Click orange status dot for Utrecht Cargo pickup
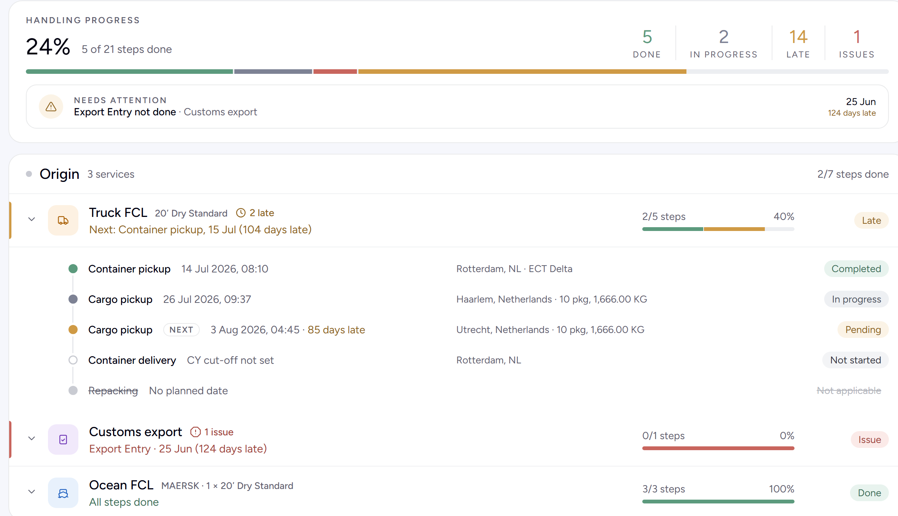This screenshot has height=516, width=898. [x=73, y=330]
